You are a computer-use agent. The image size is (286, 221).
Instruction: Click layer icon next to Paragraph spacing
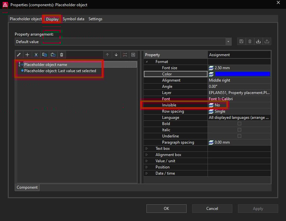(211, 142)
